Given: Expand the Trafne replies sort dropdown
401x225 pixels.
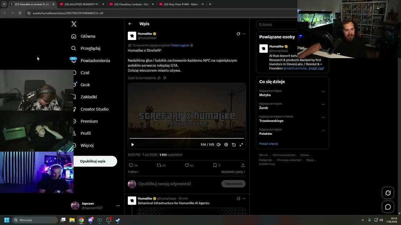Looking at the screenshot, I should (133, 172).
